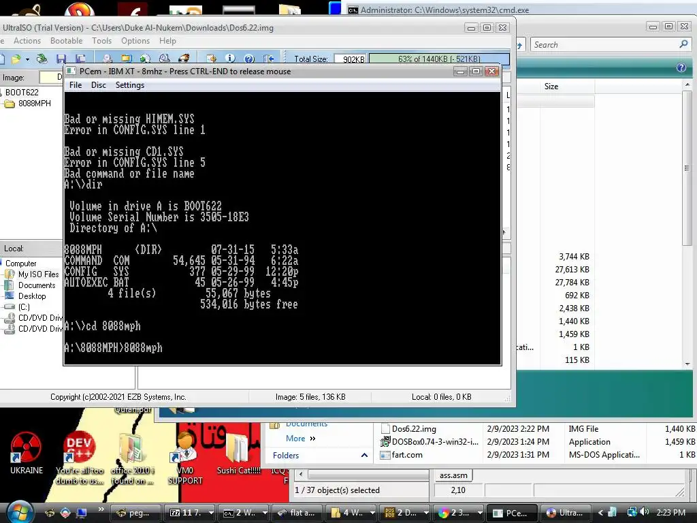Screen dimensions: 697x523
Task: Open the Tools menu in UltraISO
Action: point(102,40)
